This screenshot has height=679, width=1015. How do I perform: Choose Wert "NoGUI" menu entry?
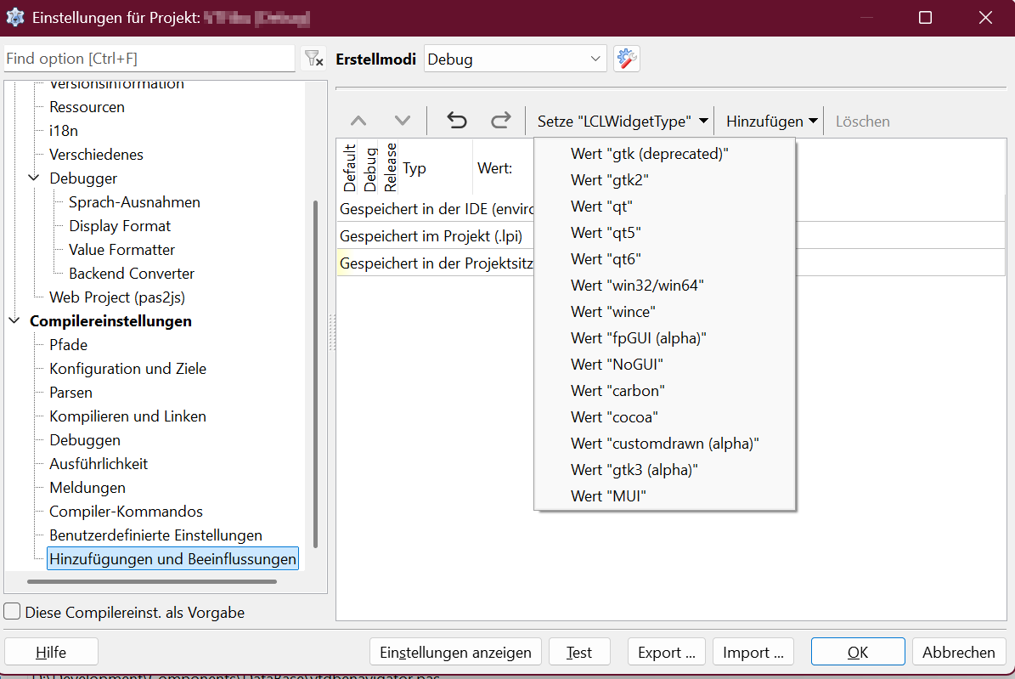[665, 365]
